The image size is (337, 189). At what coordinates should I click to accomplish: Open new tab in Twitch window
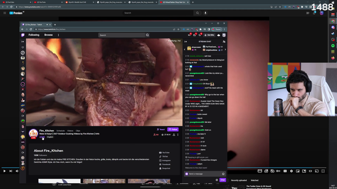coord(55,25)
